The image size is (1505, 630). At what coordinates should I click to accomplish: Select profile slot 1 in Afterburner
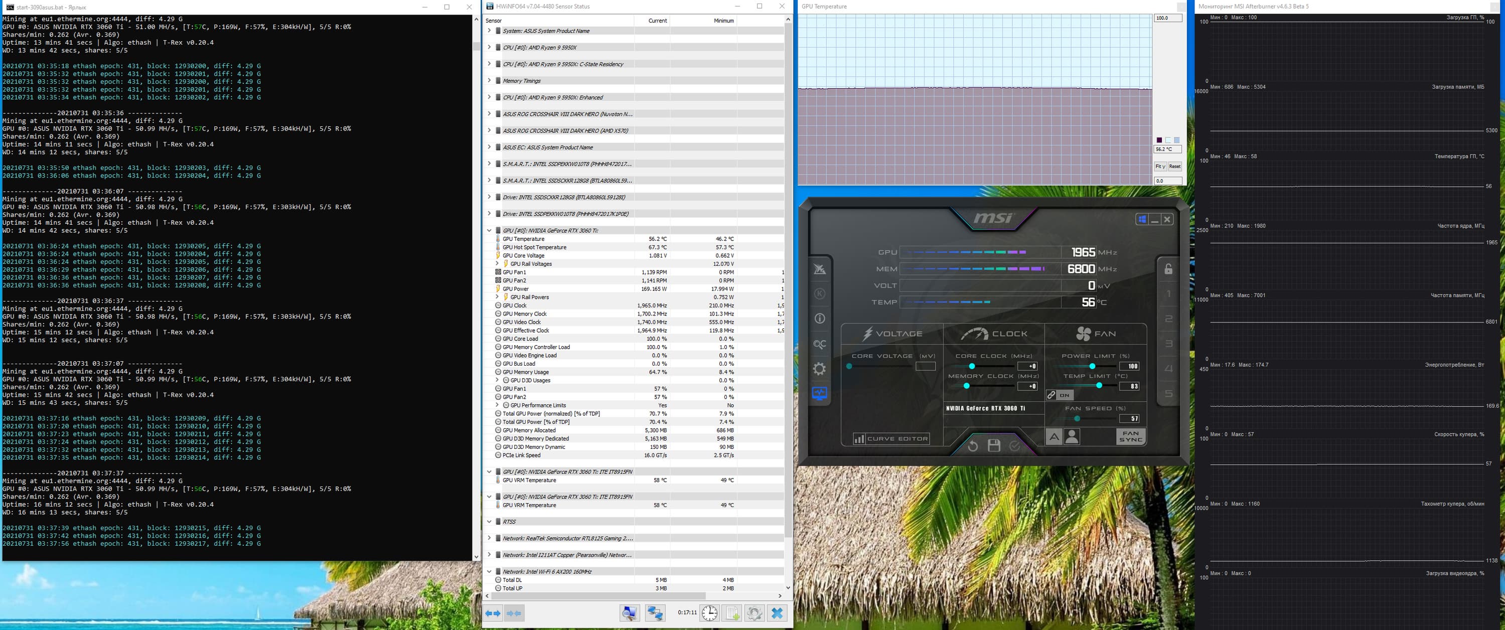click(1168, 294)
